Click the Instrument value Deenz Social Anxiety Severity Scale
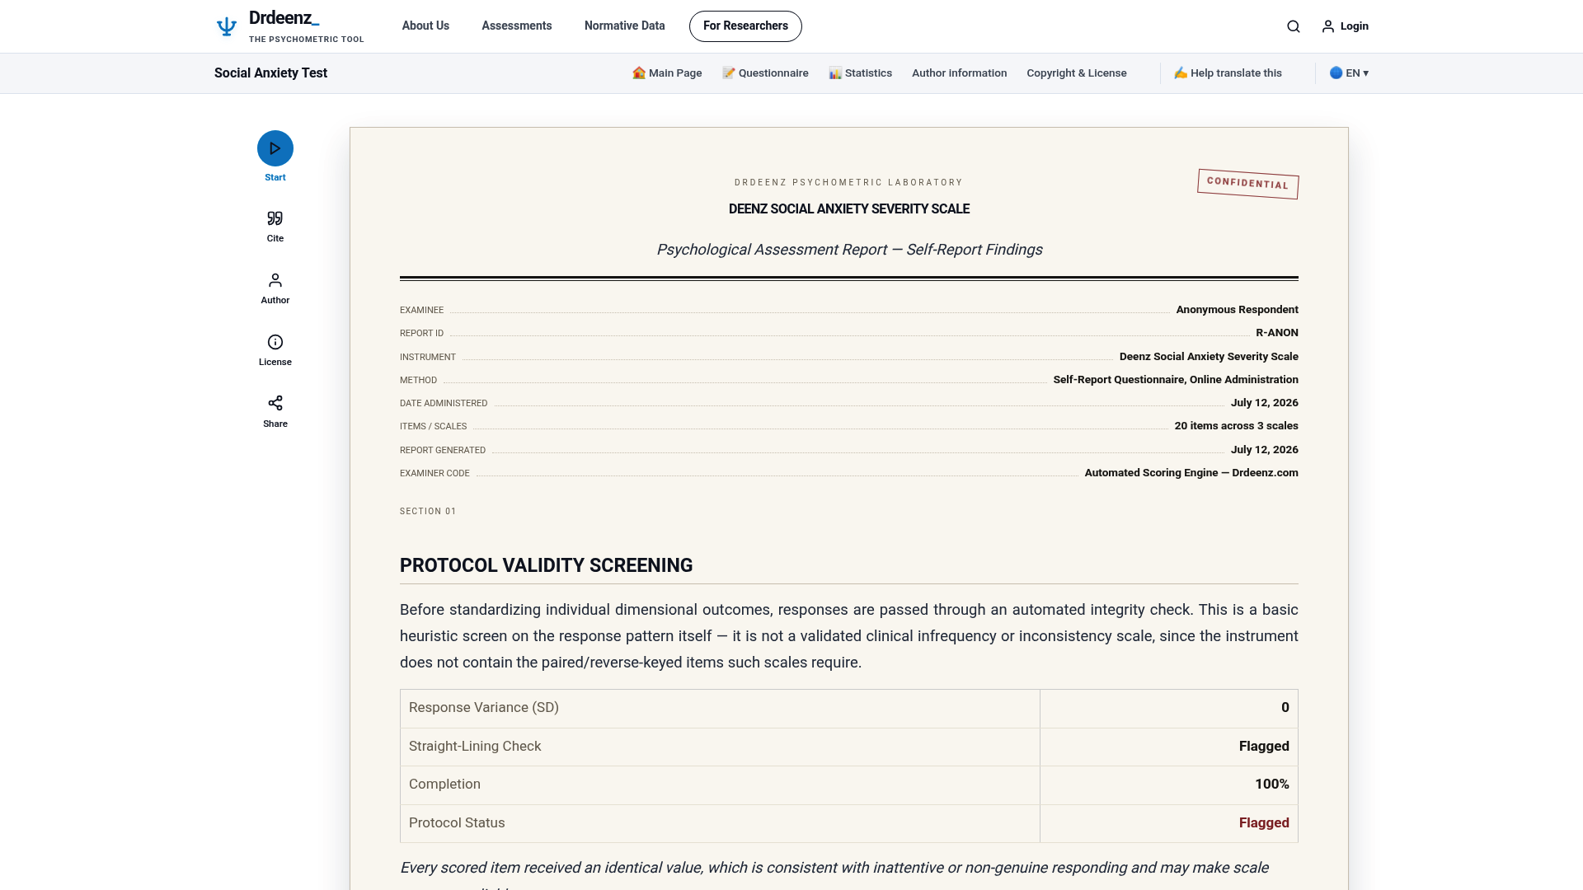Image resolution: width=1583 pixels, height=890 pixels. (x=1209, y=357)
